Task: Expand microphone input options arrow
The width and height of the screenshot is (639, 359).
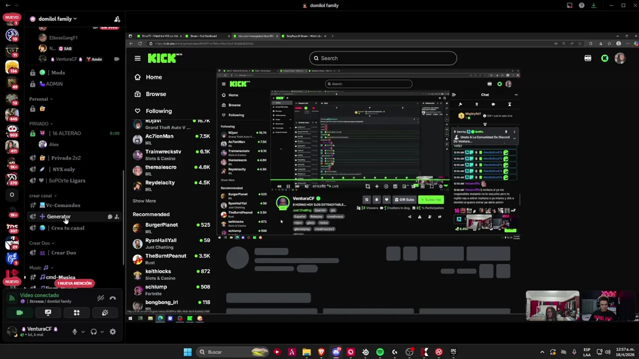Action: (83, 332)
